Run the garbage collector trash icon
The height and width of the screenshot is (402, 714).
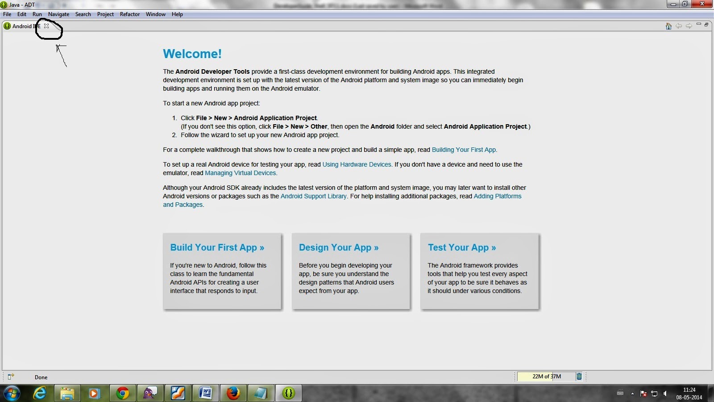click(579, 377)
